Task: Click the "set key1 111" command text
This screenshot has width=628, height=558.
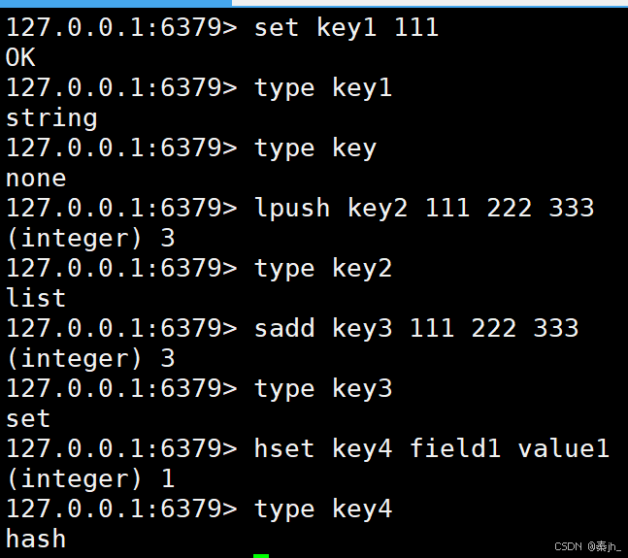Action: (347, 27)
